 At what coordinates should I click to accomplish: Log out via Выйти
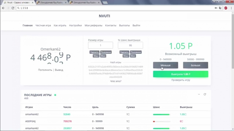pyautogui.click(x=136, y=25)
